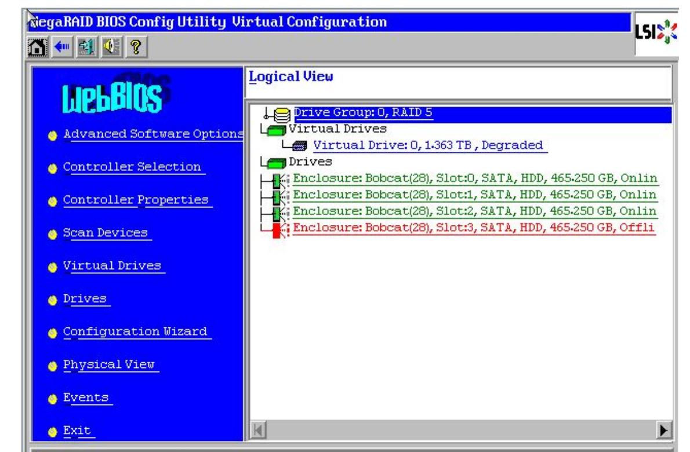The width and height of the screenshot is (690, 452).
Task: Select the Bobcat(28) Slot:2 drive entry
Action: click(x=475, y=212)
